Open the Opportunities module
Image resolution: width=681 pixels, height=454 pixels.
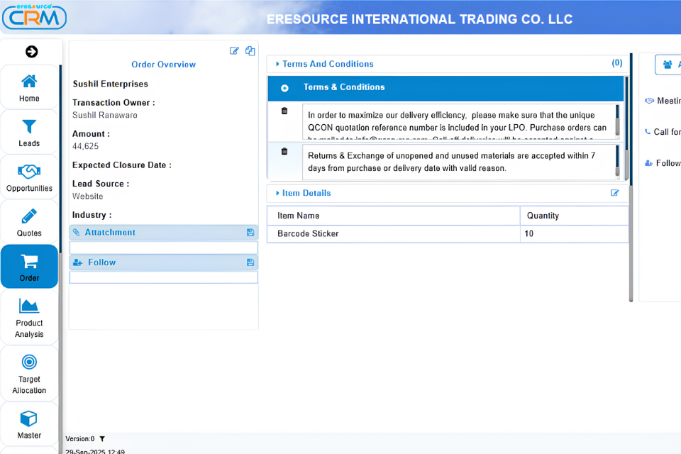pyautogui.click(x=29, y=177)
